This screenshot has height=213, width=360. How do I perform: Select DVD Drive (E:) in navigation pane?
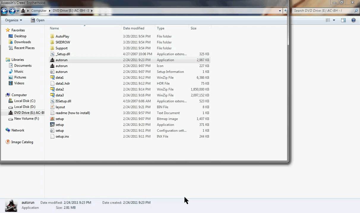(x=29, y=113)
